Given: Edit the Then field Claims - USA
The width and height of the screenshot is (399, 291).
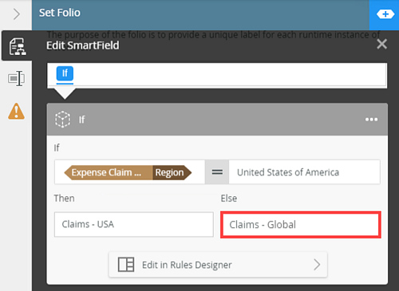Looking at the screenshot, I should click(x=134, y=224).
